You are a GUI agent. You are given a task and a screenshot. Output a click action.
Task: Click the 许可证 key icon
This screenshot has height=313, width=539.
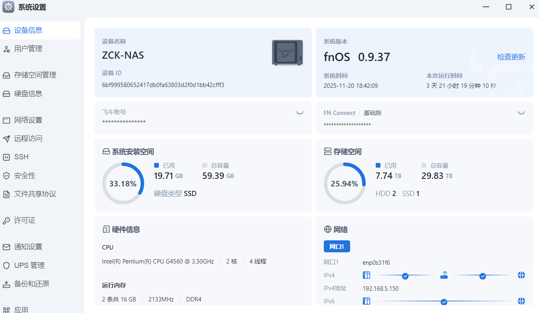[6, 220]
